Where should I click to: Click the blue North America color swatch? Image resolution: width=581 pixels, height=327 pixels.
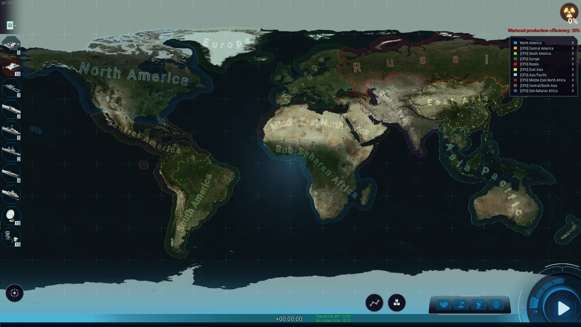click(515, 43)
